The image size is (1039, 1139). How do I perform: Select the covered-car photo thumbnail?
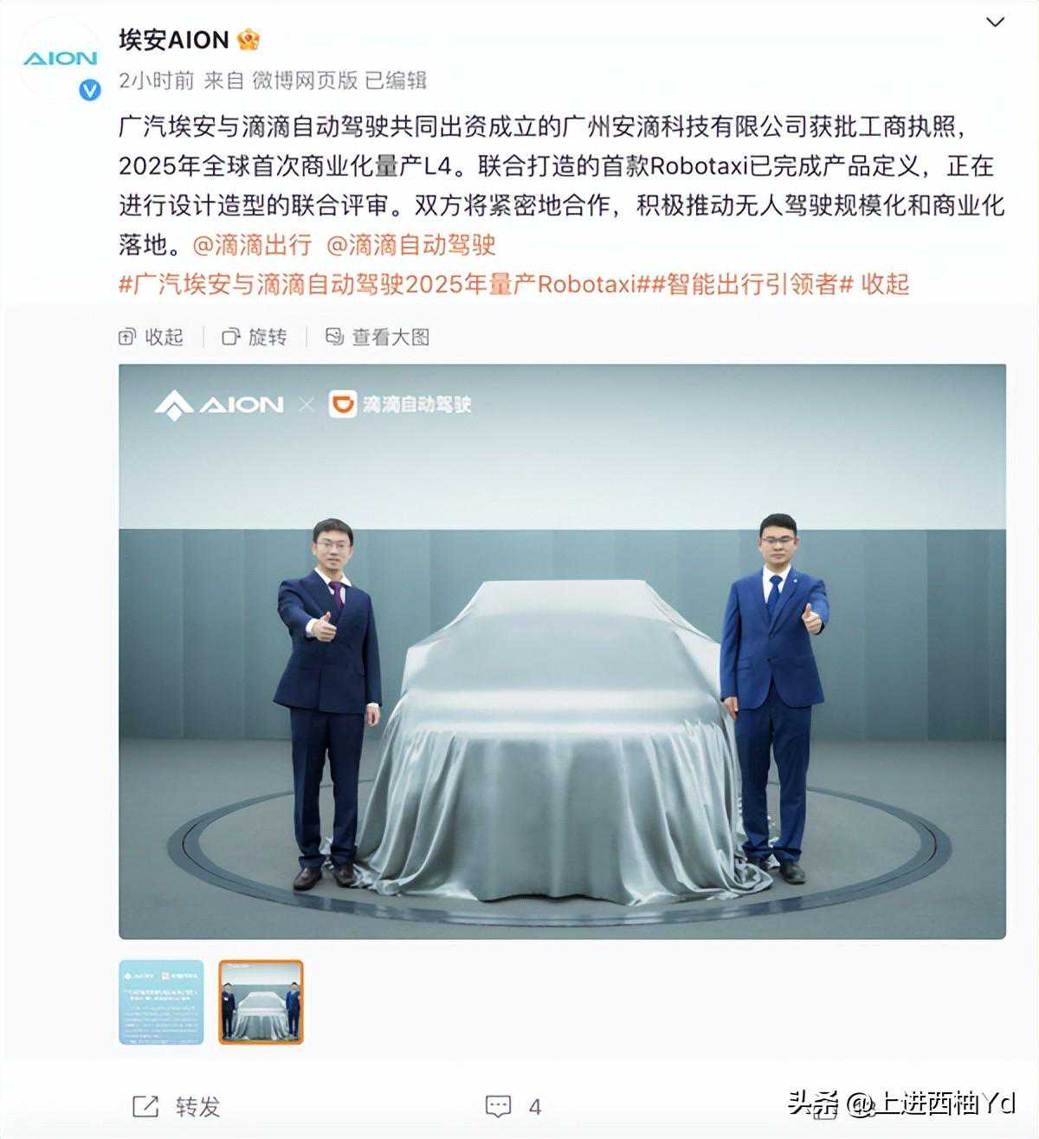click(x=261, y=1002)
